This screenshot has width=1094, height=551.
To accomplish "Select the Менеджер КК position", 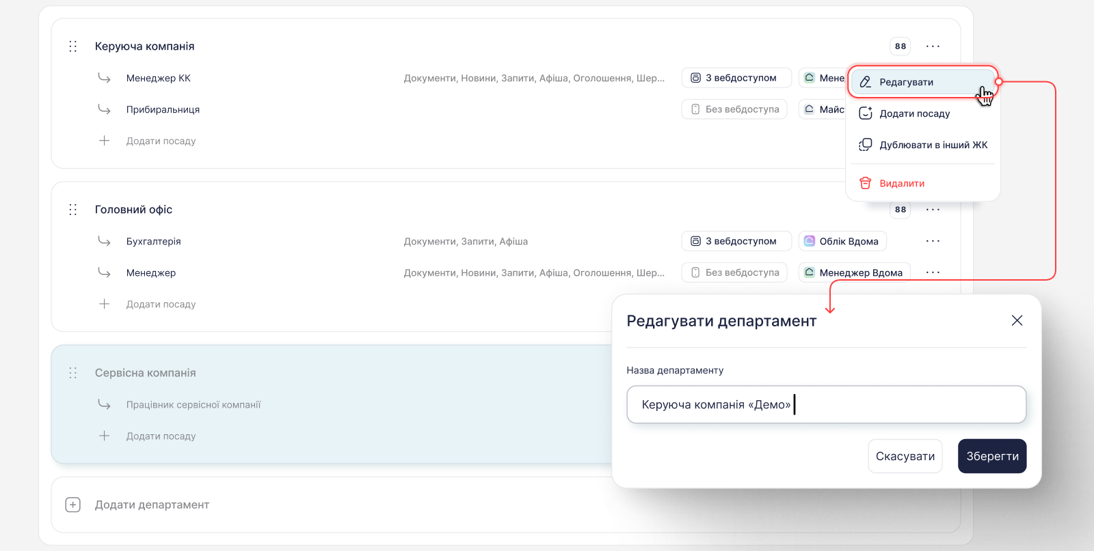I will click(159, 78).
